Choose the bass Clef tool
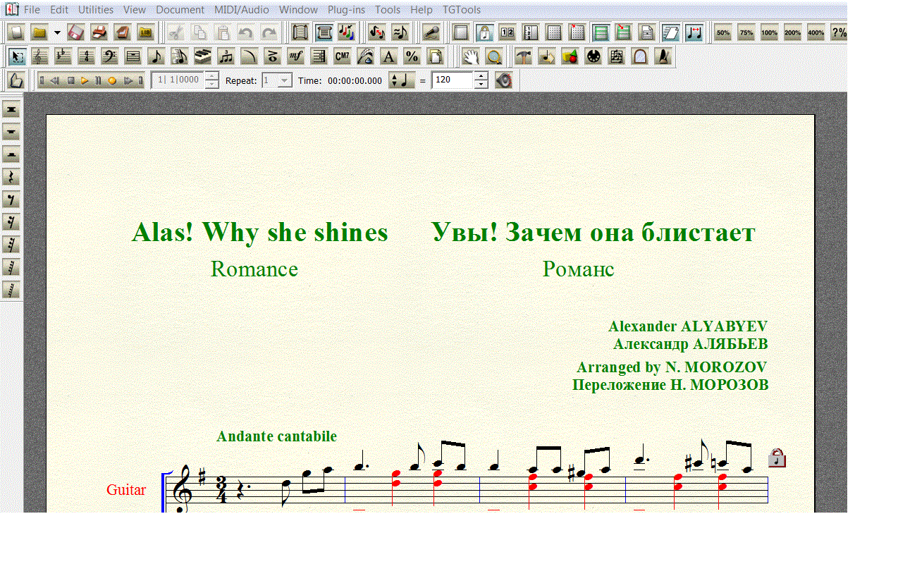898x576 pixels. coord(110,56)
